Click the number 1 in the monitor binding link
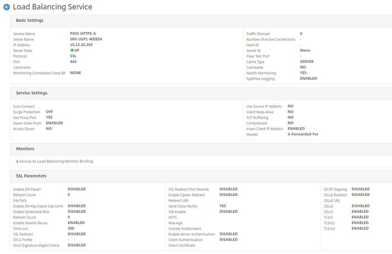This screenshot has height=254, width=392. [x=17, y=161]
